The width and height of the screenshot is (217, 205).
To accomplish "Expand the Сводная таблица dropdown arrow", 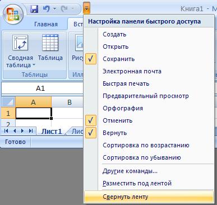I will point(34,65).
